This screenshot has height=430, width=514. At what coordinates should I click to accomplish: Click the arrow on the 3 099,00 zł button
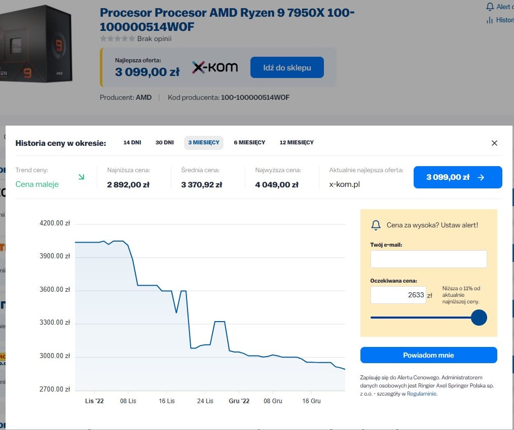481,177
